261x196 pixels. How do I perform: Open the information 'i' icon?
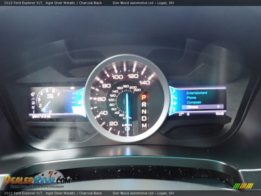click(33, 111)
